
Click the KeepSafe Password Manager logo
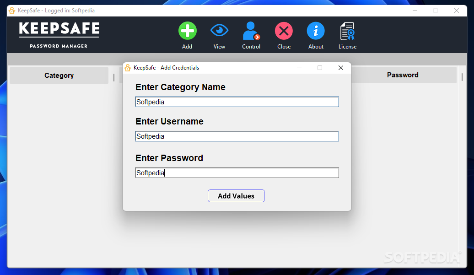pyautogui.click(x=59, y=35)
